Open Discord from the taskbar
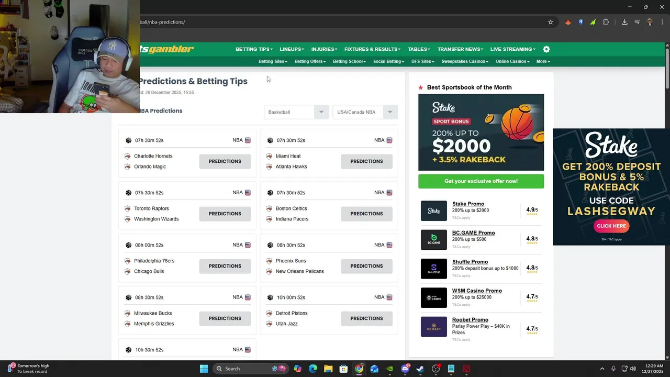Image resolution: width=670 pixels, height=377 pixels. (405, 369)
